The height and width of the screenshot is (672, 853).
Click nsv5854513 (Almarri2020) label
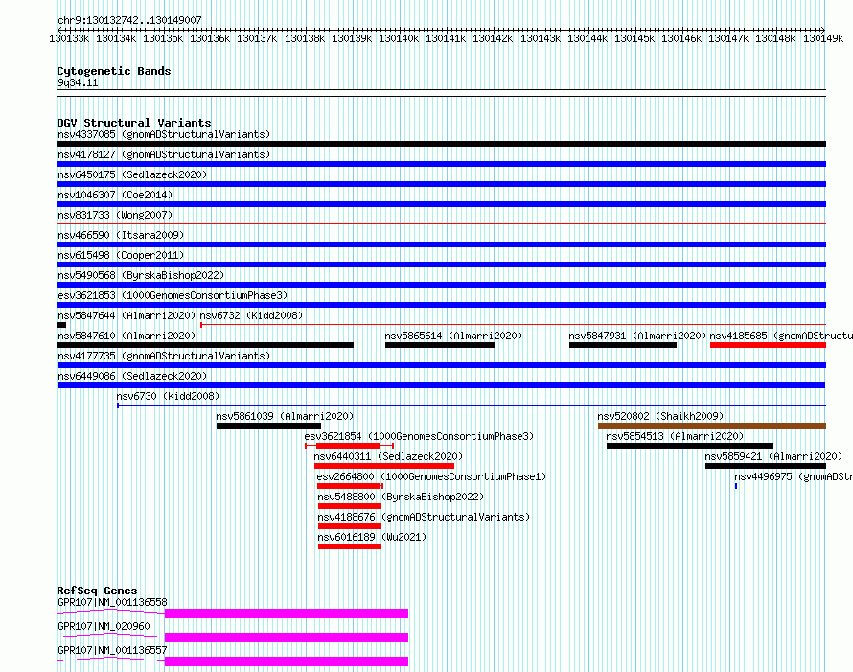(x=675, y=436)
